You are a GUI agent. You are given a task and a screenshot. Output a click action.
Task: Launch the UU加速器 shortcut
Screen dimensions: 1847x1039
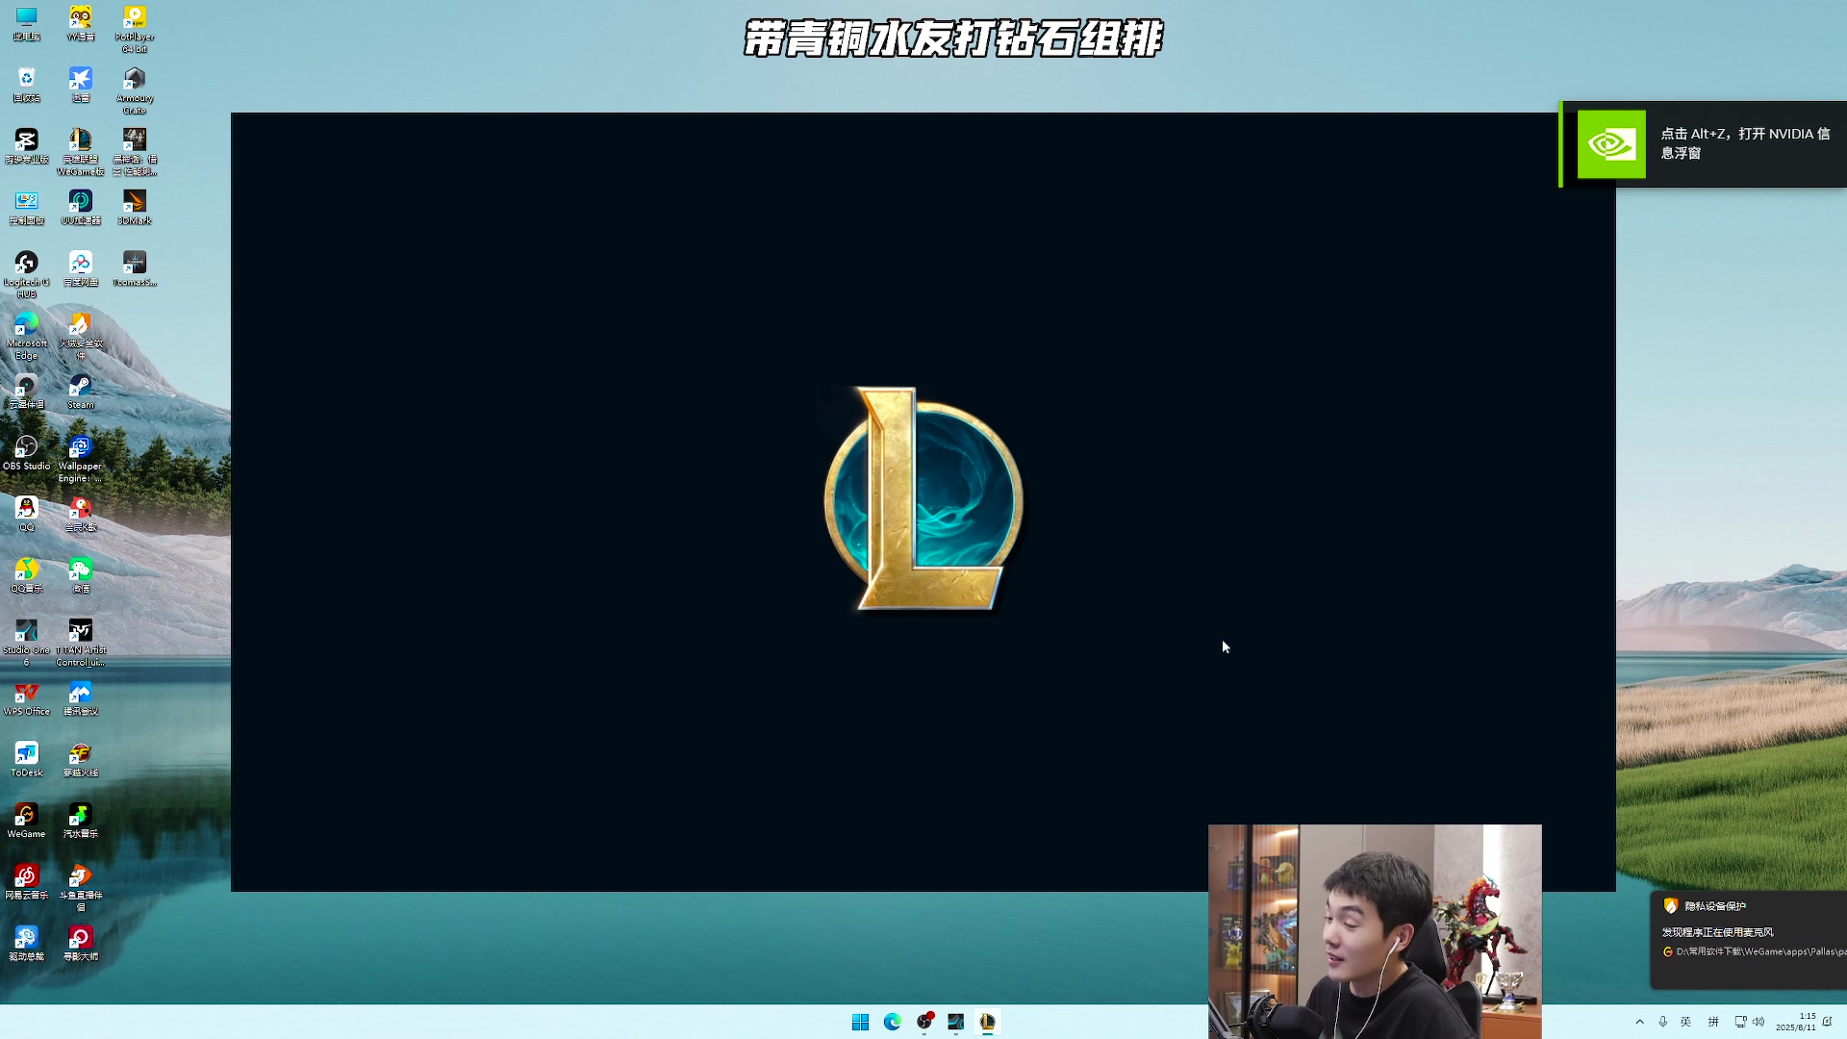pyautogui.click(x=81, y=208)
